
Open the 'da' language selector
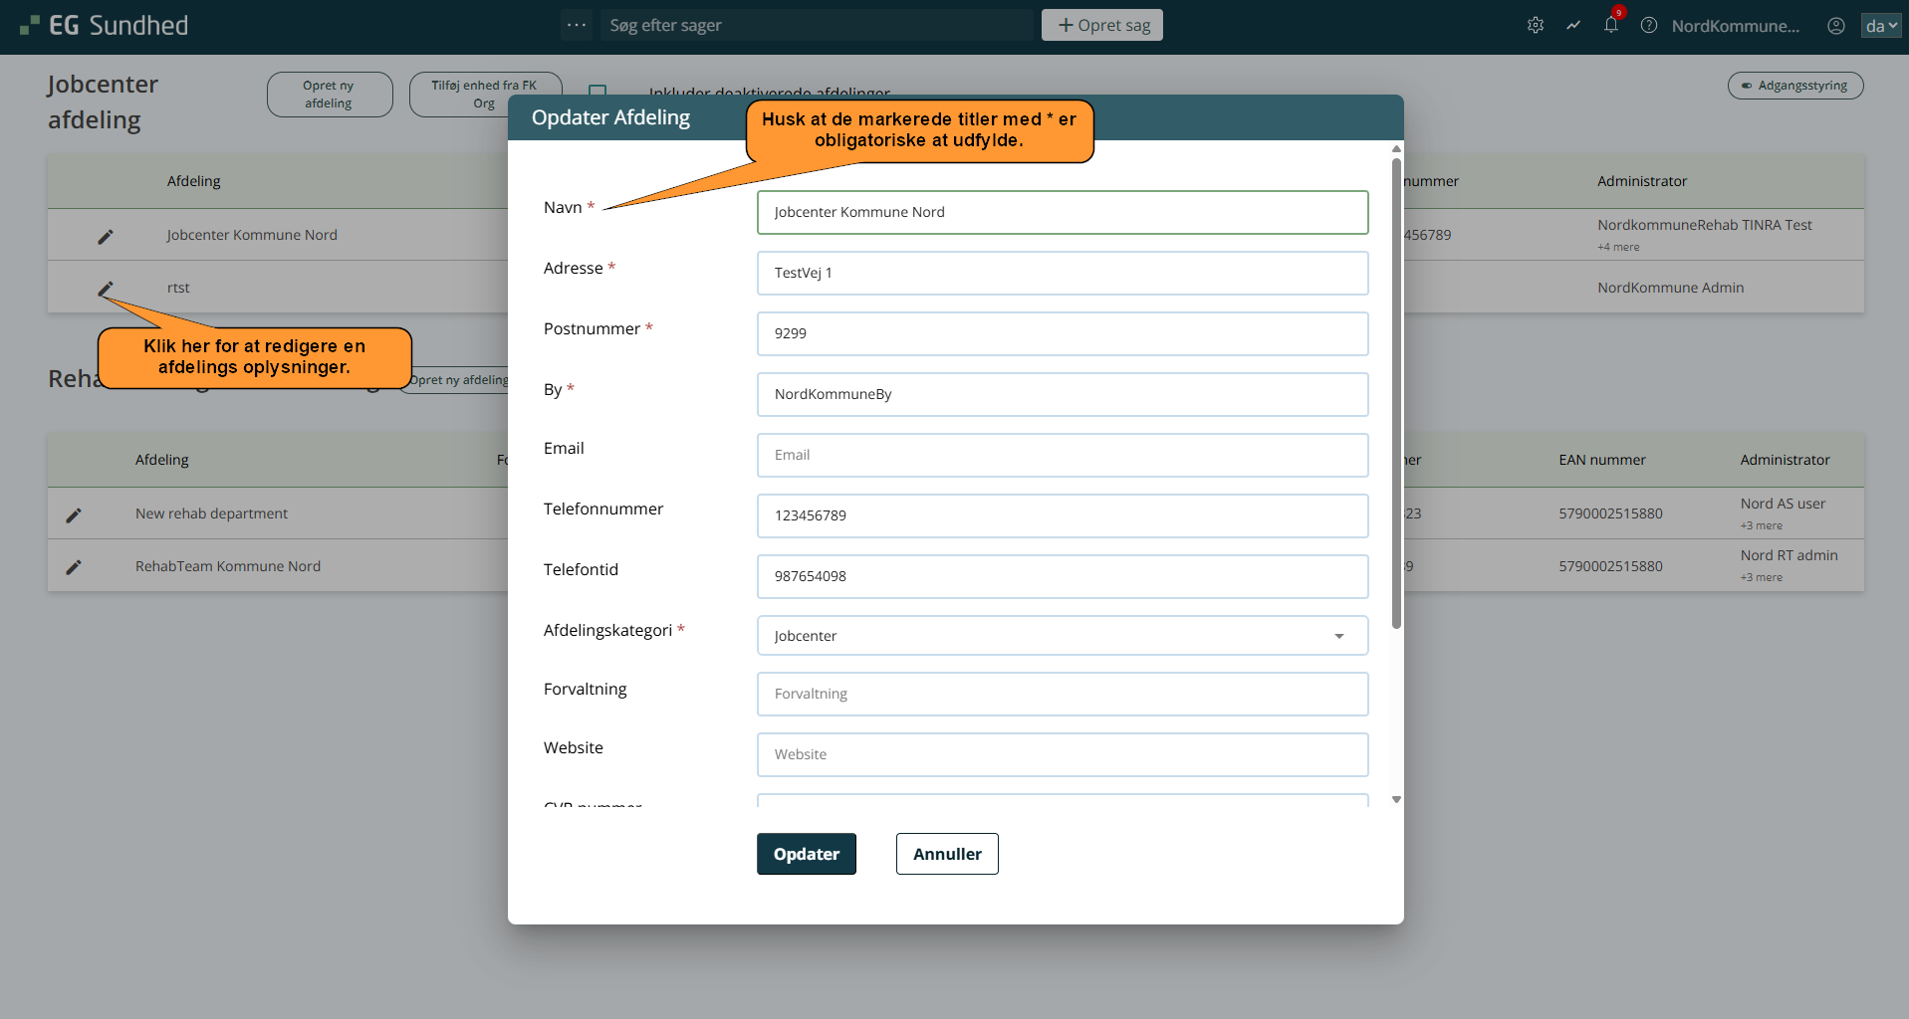coord(1880,26)
